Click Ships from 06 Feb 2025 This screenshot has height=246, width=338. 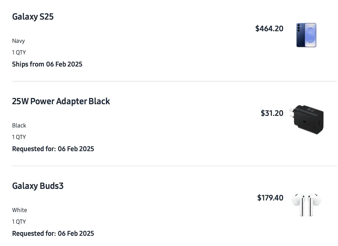pos(47,64)
